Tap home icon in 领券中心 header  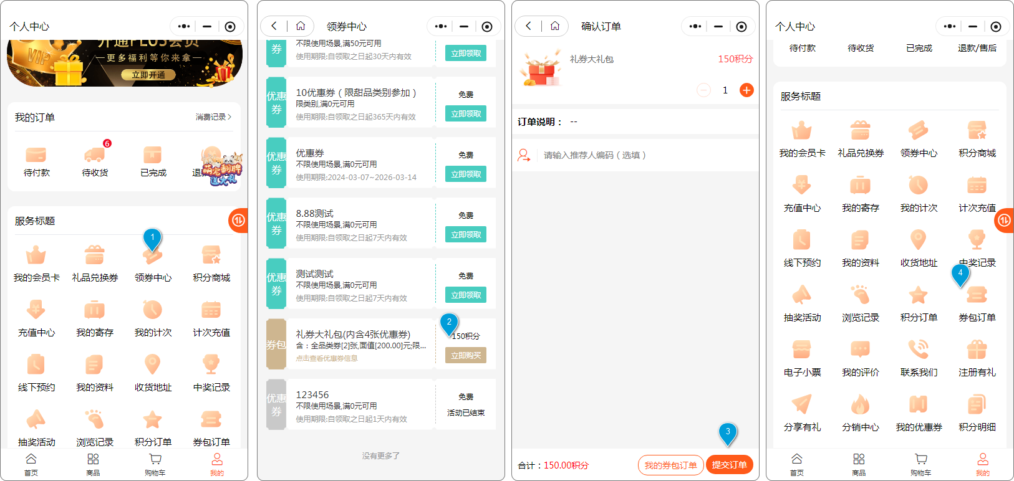click(301, 26)
